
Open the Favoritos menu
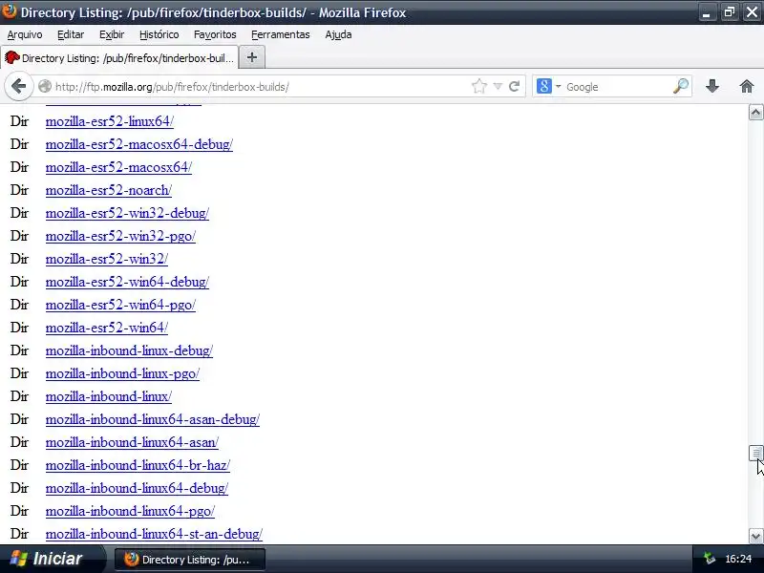[215, 34]
